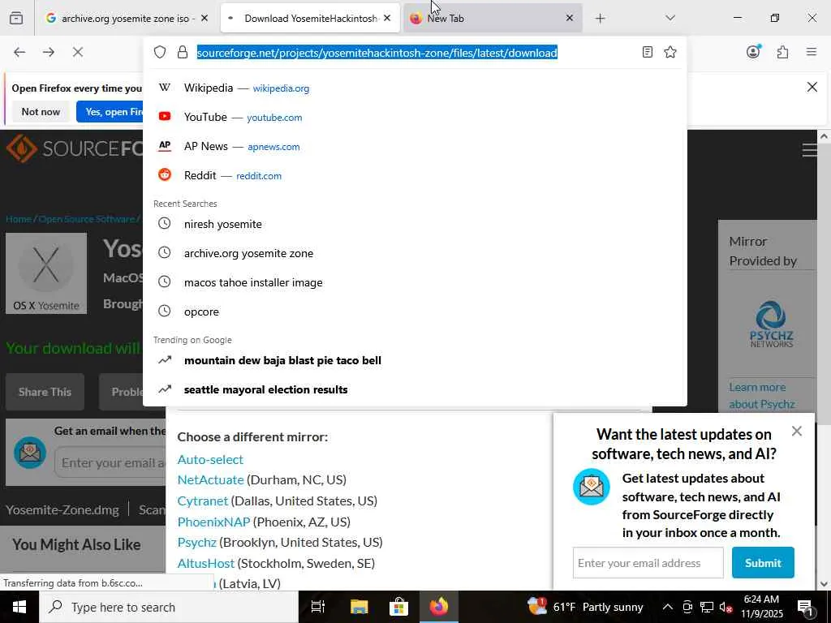Toggle reader view icon in address bar
The height and width of the screenshot is (623, 831).
647,52
